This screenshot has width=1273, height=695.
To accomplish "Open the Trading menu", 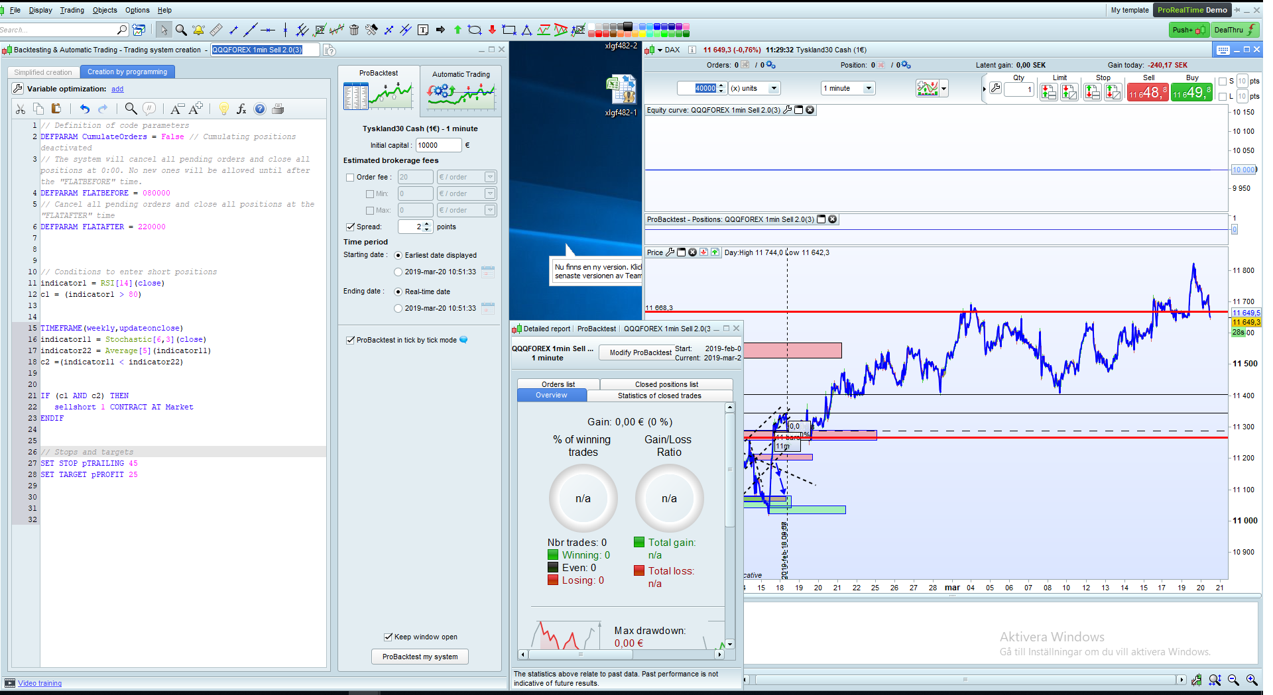I will [72, 10].
